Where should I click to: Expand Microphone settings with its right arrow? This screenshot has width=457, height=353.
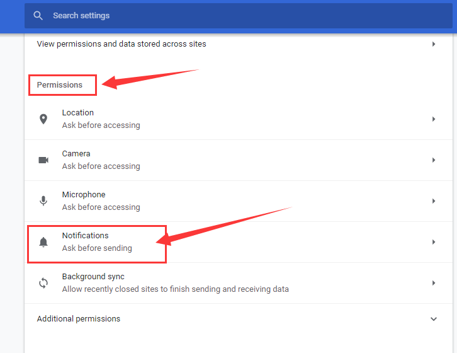434,201
